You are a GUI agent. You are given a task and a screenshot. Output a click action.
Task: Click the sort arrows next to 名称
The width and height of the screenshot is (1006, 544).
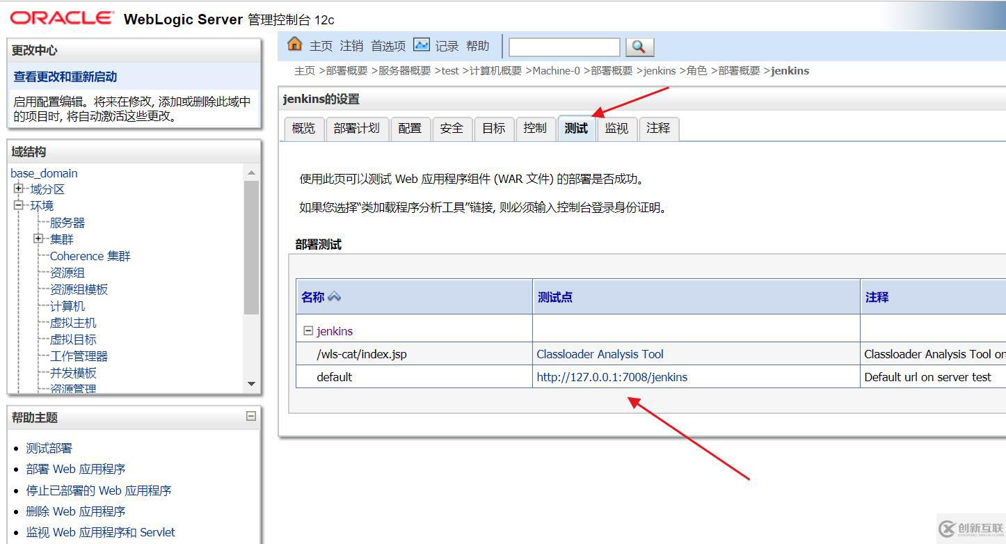coord(335,297)
